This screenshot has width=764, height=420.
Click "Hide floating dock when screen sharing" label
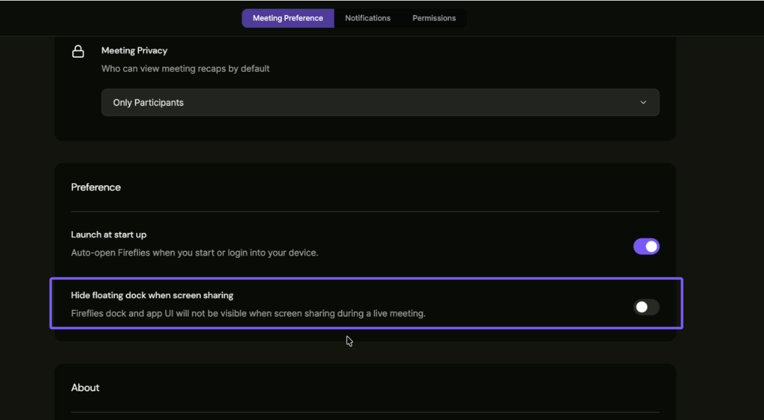tap(152, 295)
